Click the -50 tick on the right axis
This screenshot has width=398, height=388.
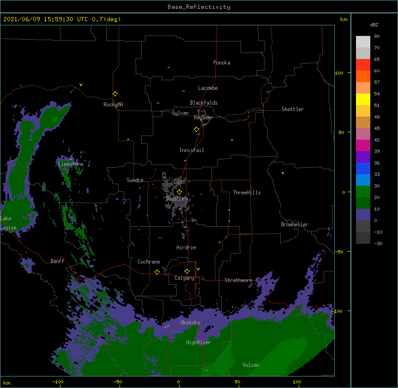point(339,252)
